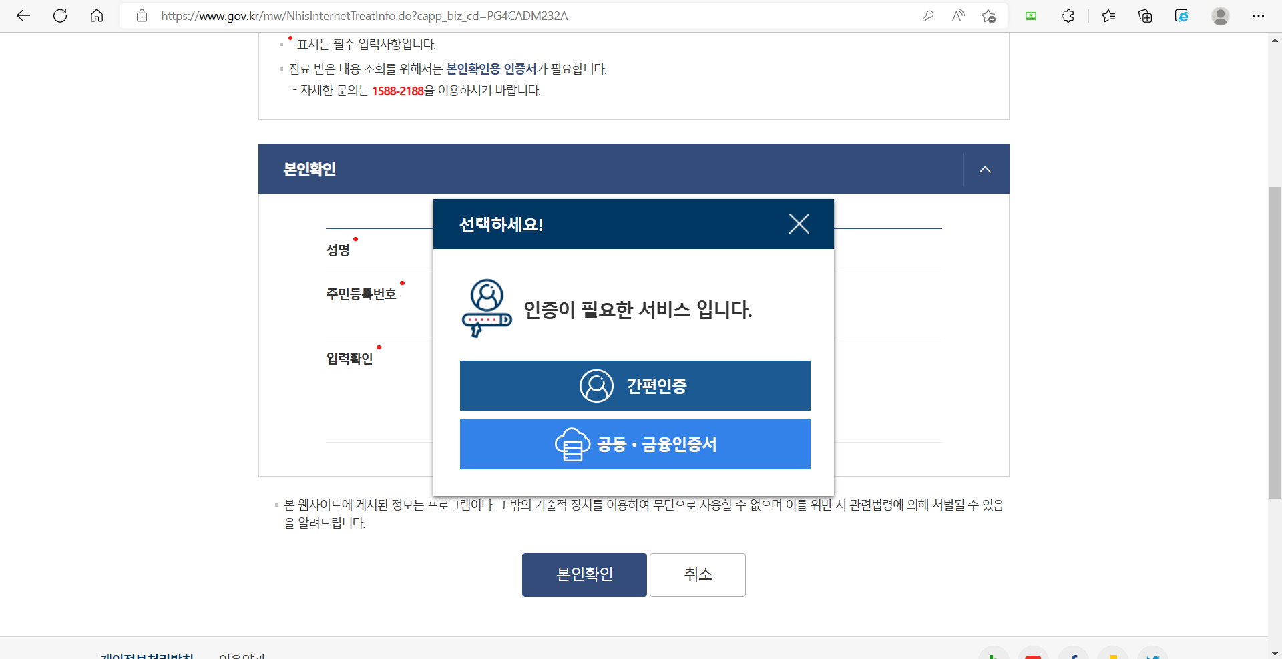Close the 선택하세요 dialog

point(799,224)
